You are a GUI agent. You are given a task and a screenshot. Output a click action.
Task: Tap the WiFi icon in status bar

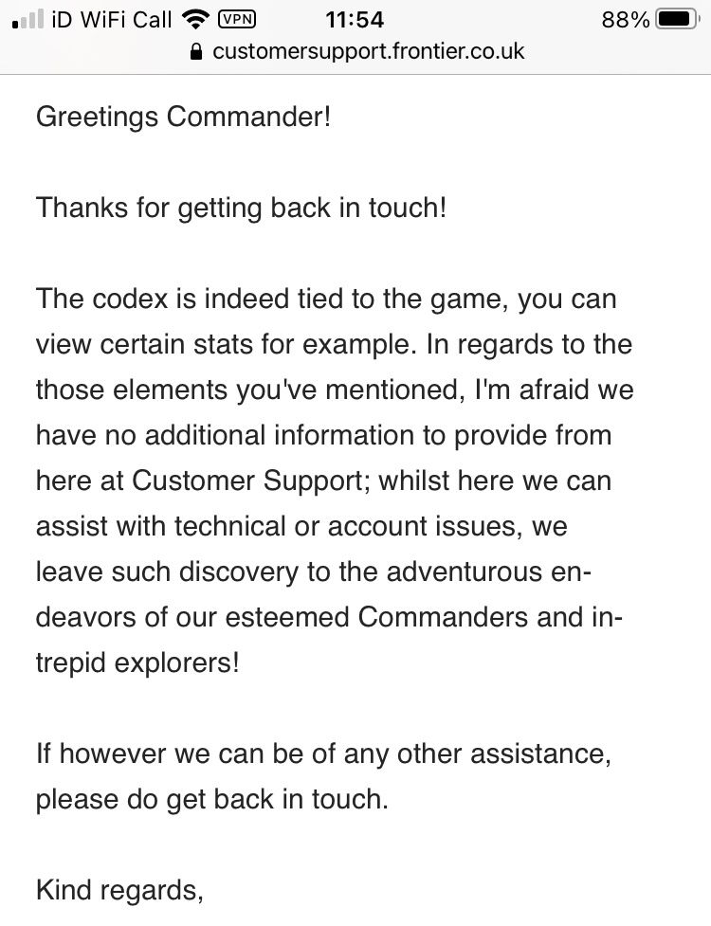196,20
